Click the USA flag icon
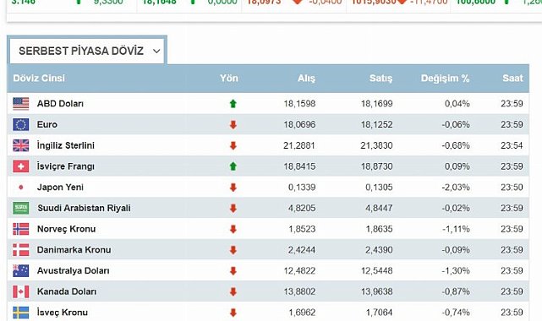This screenshot has width=542, height=321. coord(21,104)
